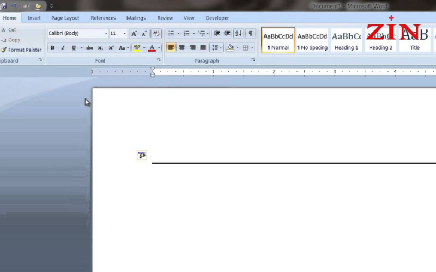The width and height of the screenshot is (436, 272).
Task: Click the Copy button
Action: 11,40
